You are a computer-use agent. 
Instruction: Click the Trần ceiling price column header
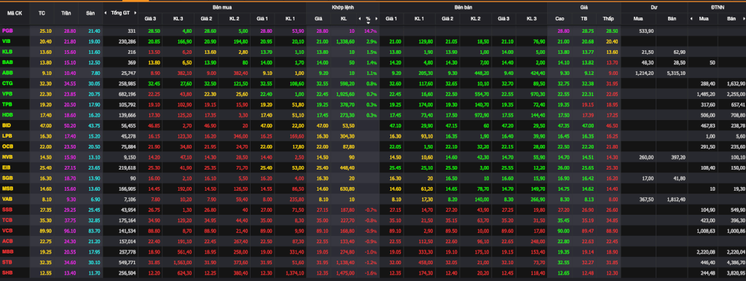66,13
